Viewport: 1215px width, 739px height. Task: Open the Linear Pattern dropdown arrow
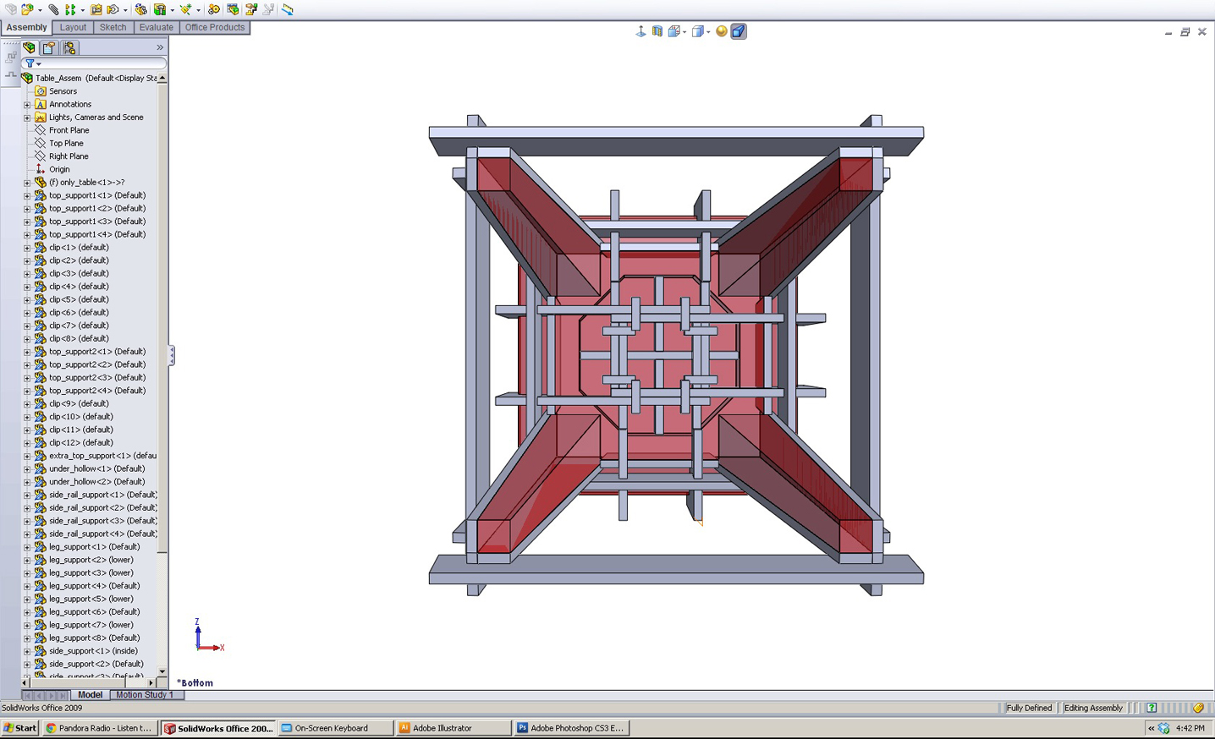(x=82, y=10)
